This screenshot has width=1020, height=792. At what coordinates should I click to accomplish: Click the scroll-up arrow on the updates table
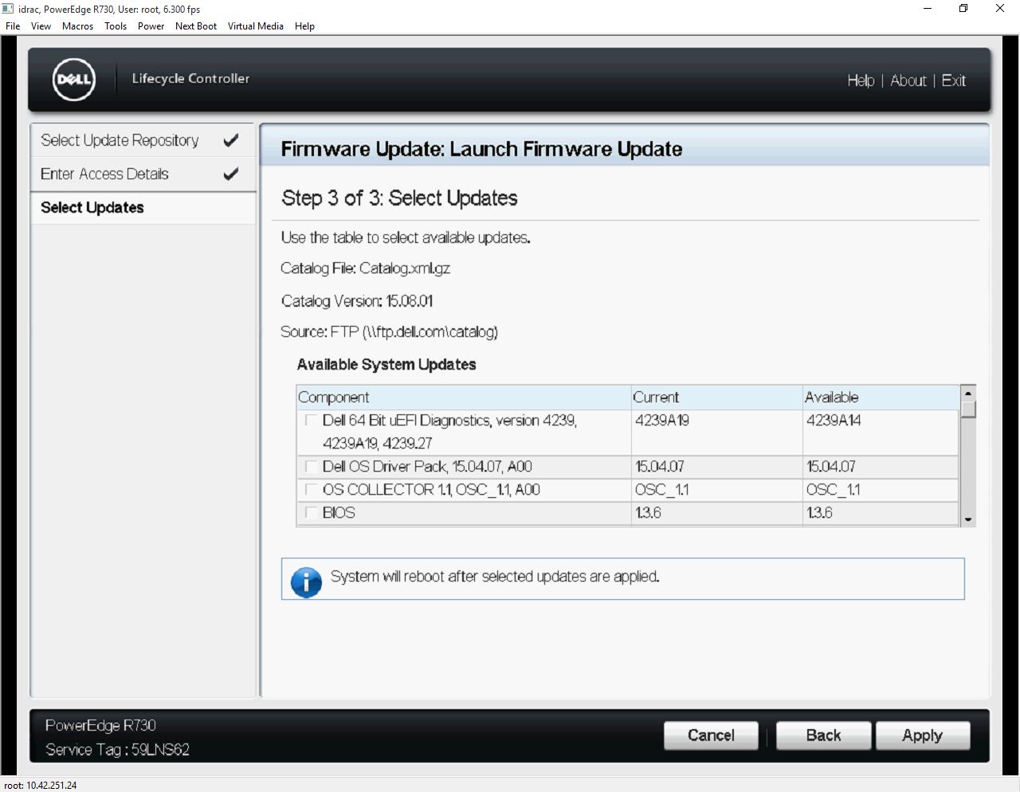968,392
